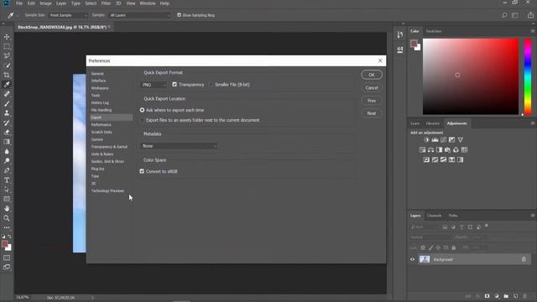
Task: Open the layer blend mode dropdown
Action: coord(430,237)
